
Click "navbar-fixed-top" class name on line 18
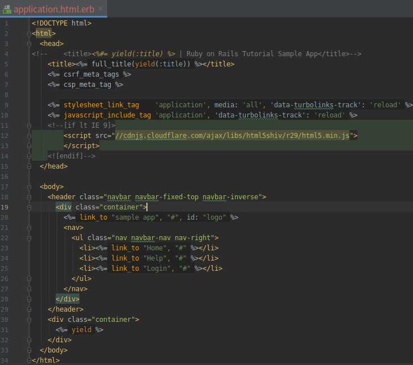[x=167, y=197]
